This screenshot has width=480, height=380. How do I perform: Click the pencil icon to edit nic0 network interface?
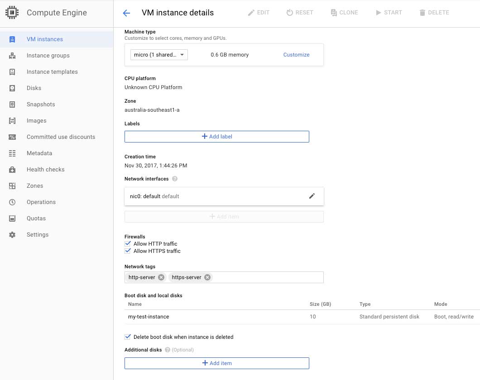[312, 196]
